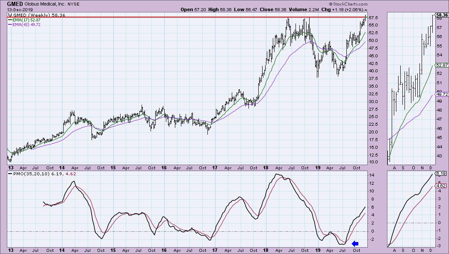Select the company name Globus Medical, Inc.
The image size is (449, 254).
click(45, 4)
